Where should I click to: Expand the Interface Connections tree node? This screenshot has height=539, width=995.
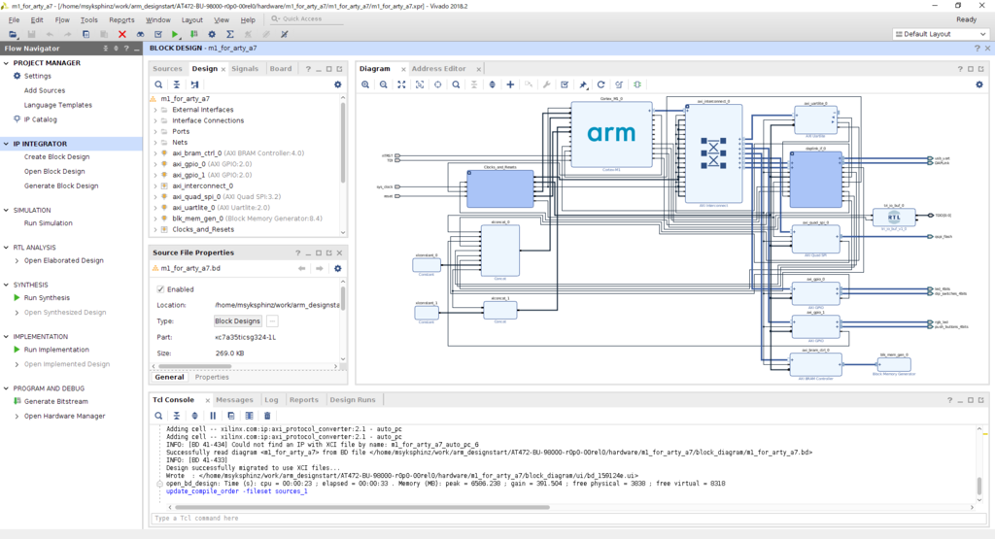click(155, 120)
